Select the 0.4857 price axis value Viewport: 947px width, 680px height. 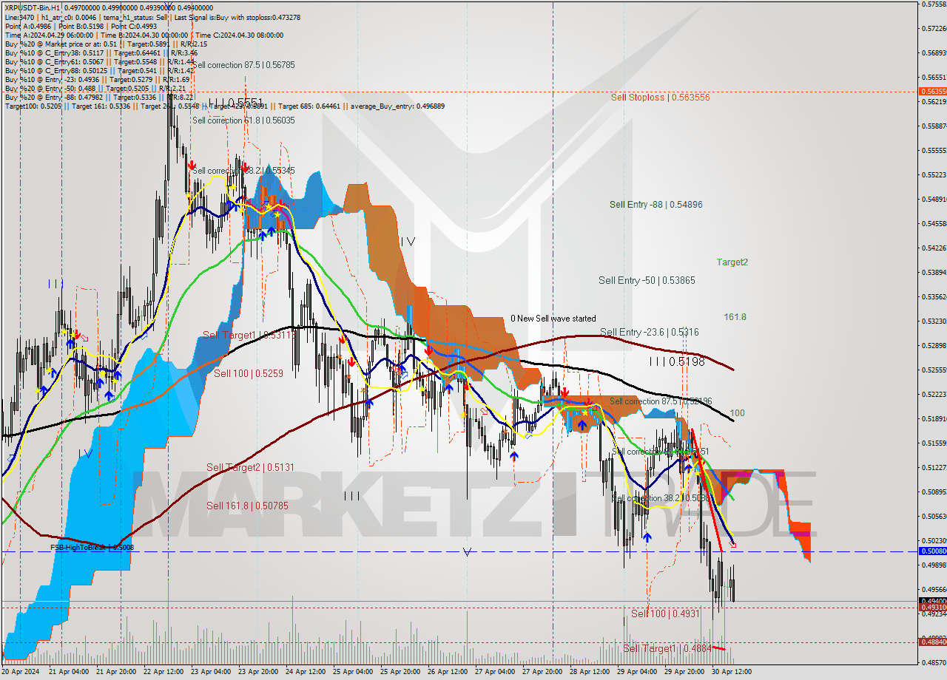[x=934, y=662]
